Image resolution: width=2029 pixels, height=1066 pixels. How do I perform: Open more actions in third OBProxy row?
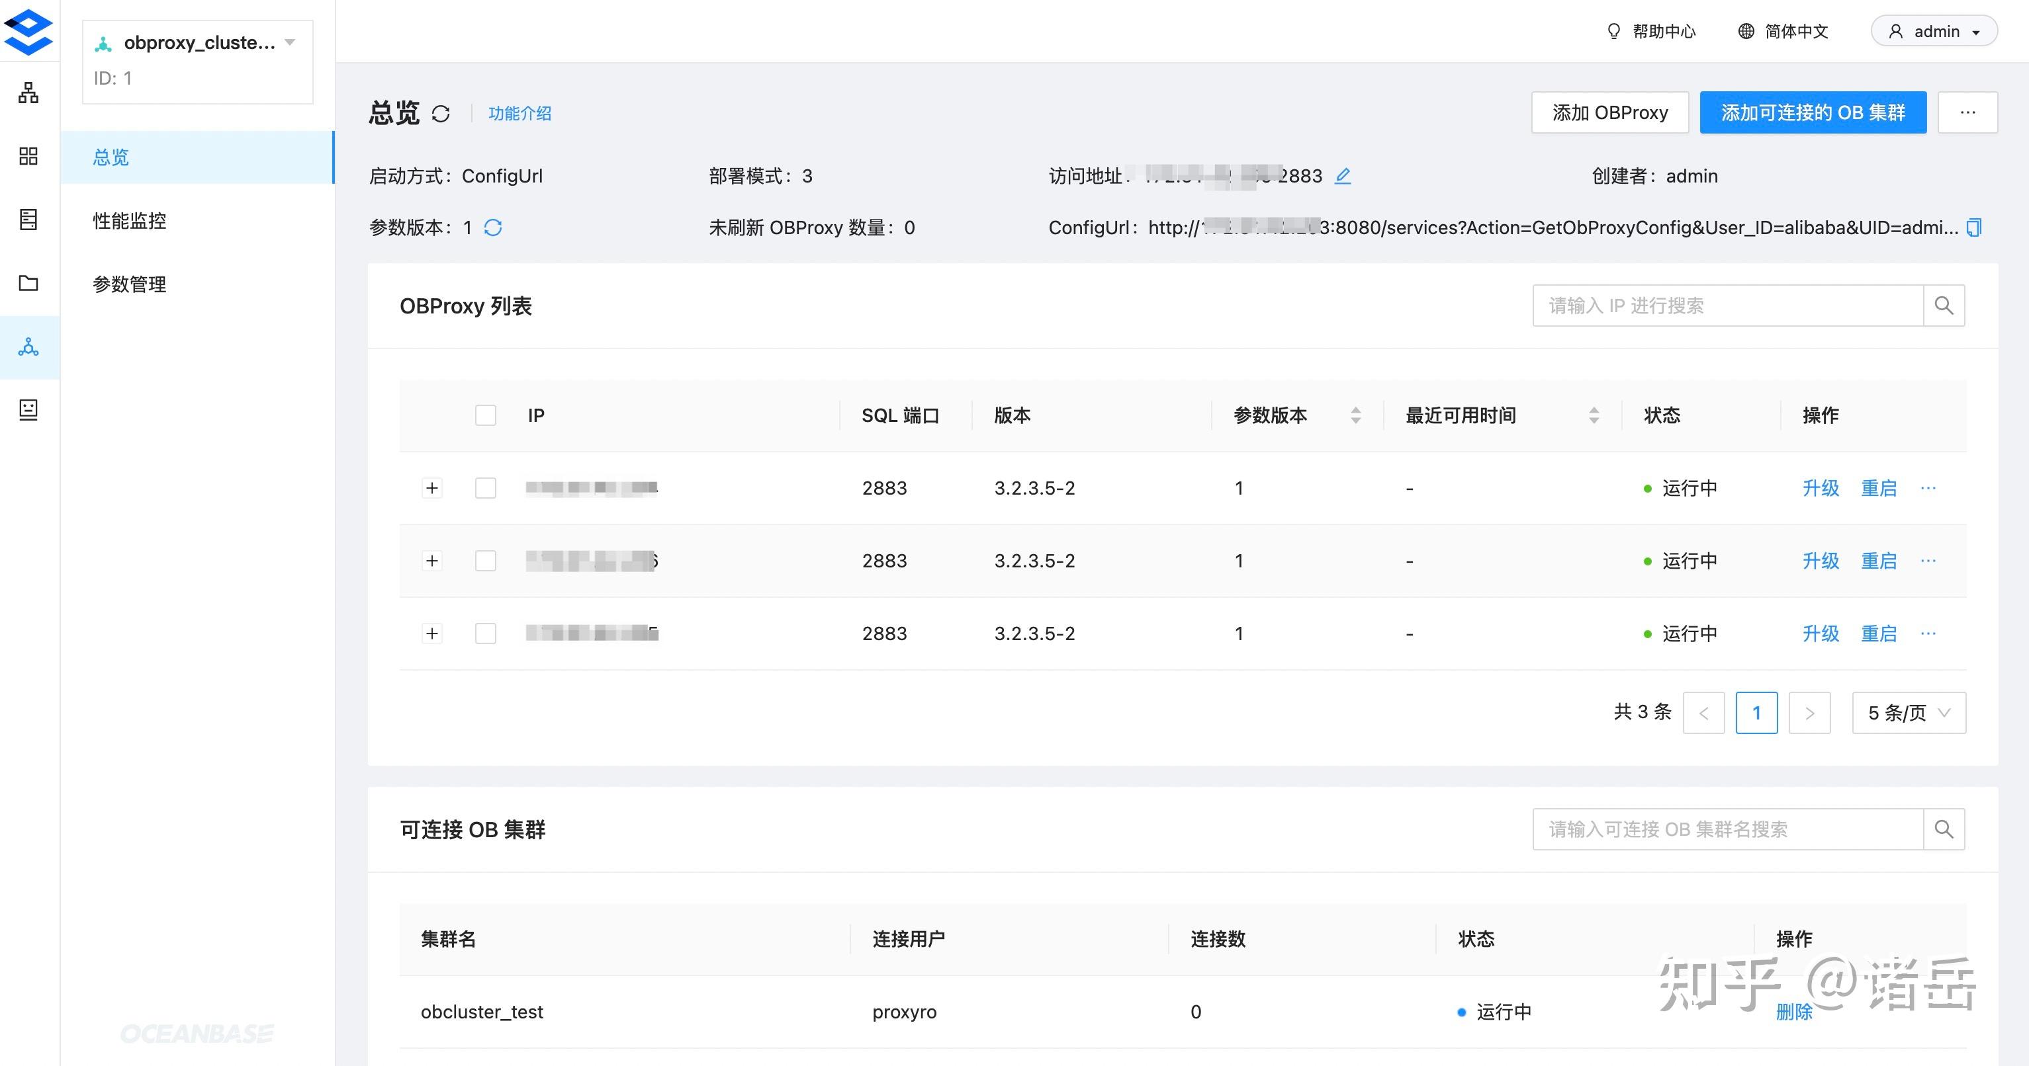coord(1928,634)
